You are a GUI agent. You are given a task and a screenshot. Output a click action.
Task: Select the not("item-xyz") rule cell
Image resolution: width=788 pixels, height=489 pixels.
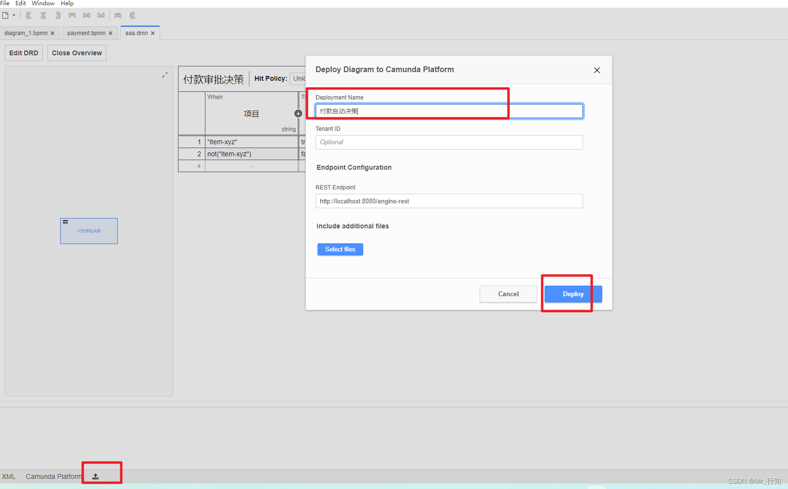click(x=252, y=154)
